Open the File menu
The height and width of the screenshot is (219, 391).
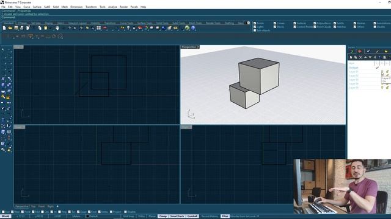click(3, 7)
